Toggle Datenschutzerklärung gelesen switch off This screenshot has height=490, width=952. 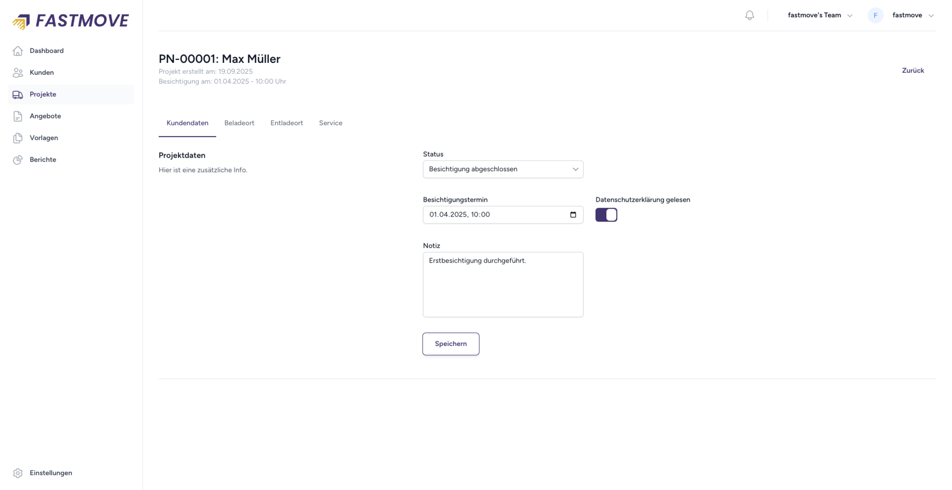click(606, 215)
